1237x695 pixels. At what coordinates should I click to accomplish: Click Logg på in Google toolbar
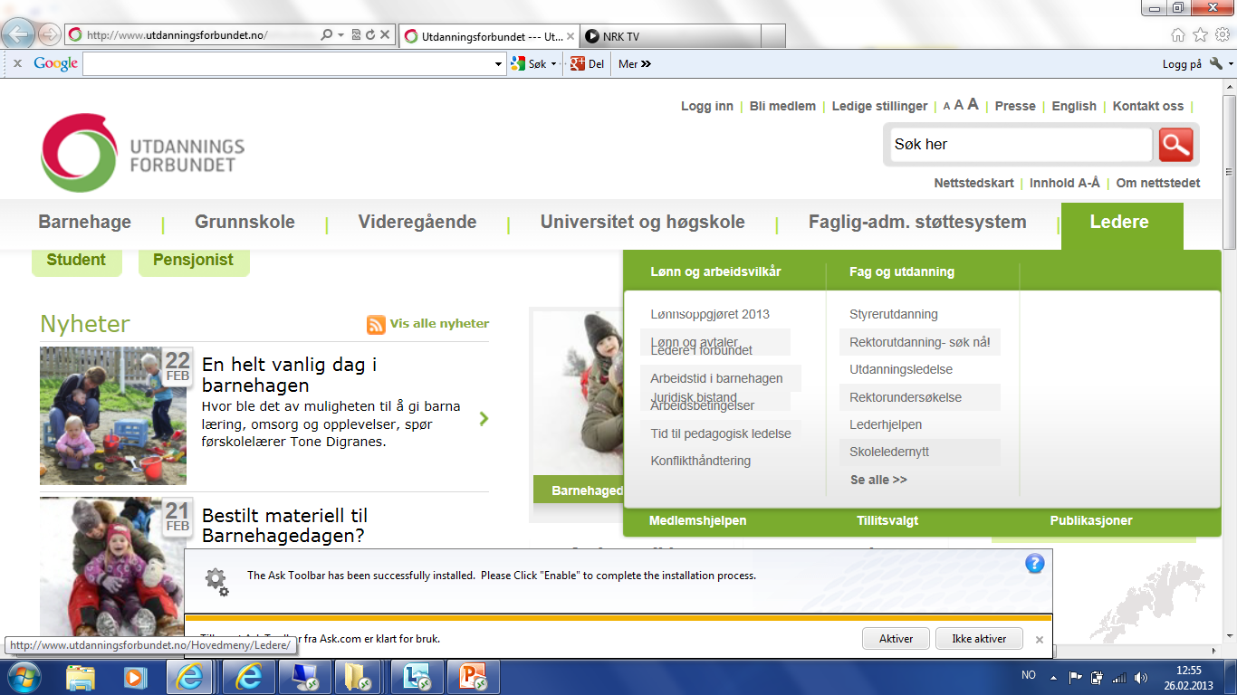tap(1182, 63)
